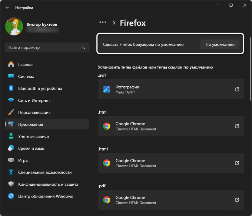252x216 pixels.
Task: Open Специальные возможности settings
Action: coord(45,172)
